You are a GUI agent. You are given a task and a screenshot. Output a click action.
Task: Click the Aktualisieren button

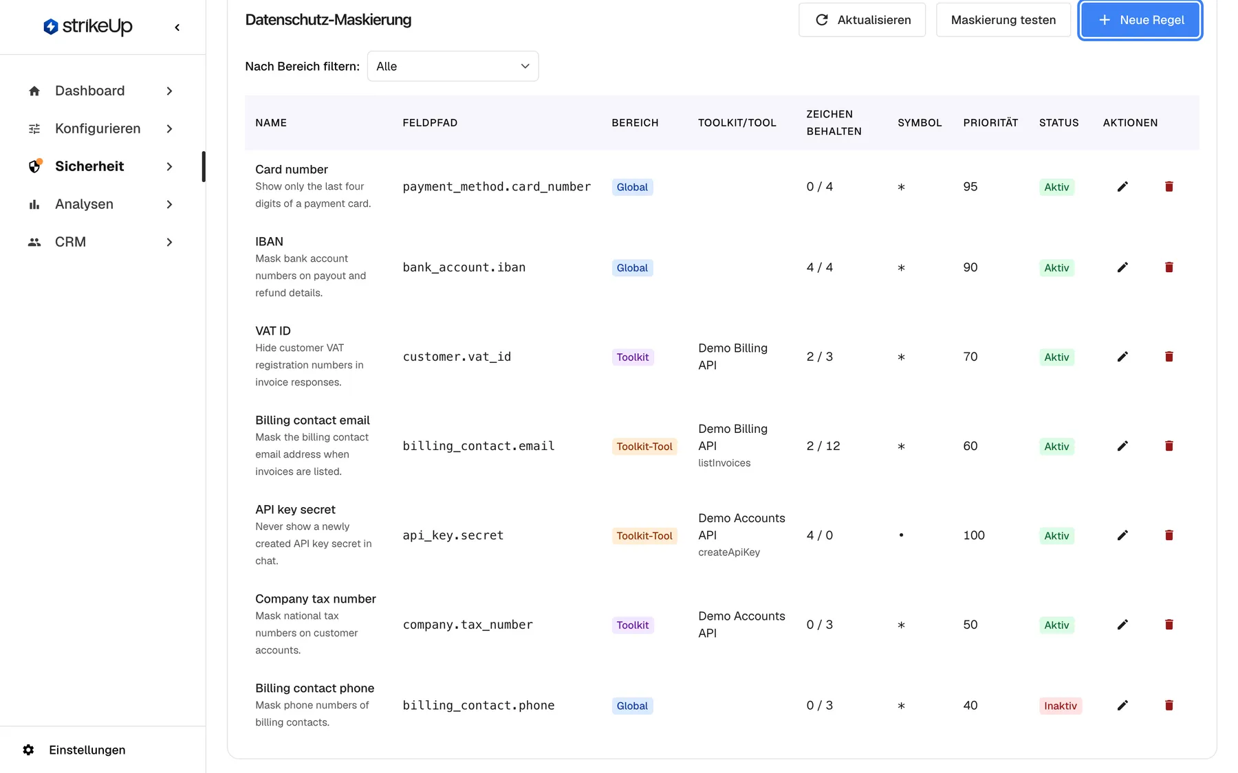pos(862,20)
